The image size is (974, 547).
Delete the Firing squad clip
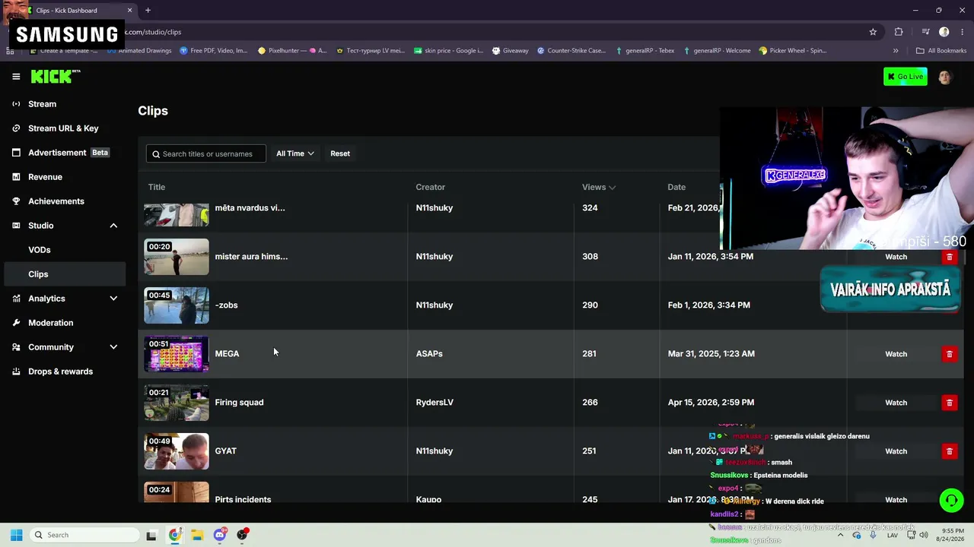949,403
